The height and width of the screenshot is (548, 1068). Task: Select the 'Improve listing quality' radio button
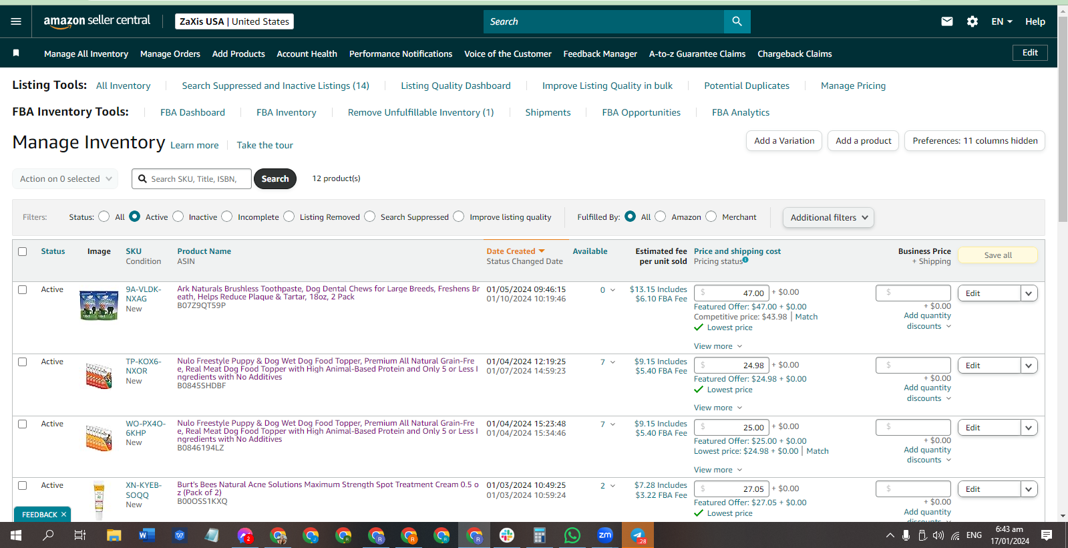459,217
